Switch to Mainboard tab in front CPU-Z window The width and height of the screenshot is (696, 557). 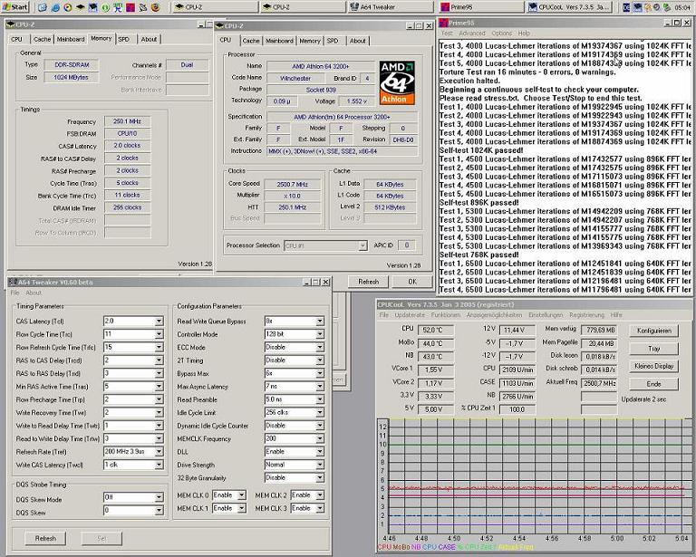[279, 41]
